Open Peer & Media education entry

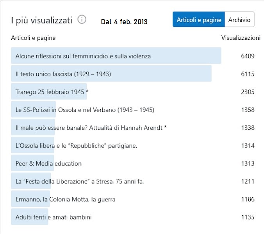click(x=48, y=164)
